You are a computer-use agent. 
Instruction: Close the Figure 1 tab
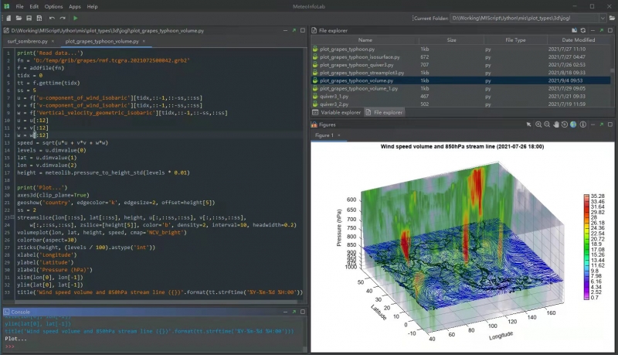(x=341, y=135)
